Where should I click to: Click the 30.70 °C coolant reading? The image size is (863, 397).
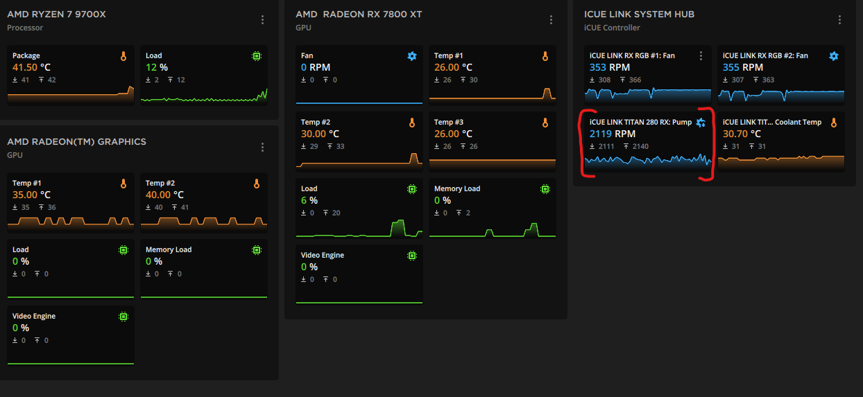coord(742,134)
